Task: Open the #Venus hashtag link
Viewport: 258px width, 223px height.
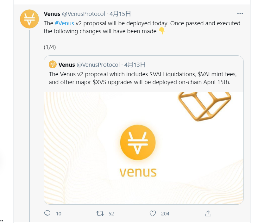Action: [x=64, y=23]
